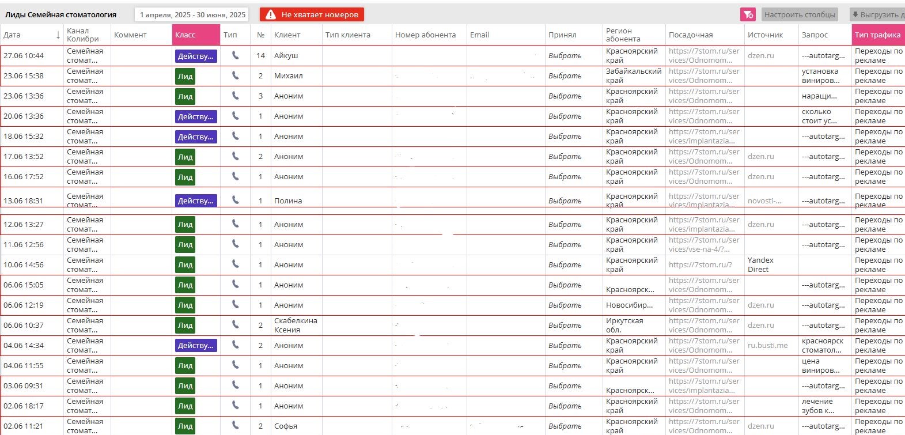The width and height of the screenshot is (905, 435).
Task: Click the Источник column header
Action: tap(771, 35)
